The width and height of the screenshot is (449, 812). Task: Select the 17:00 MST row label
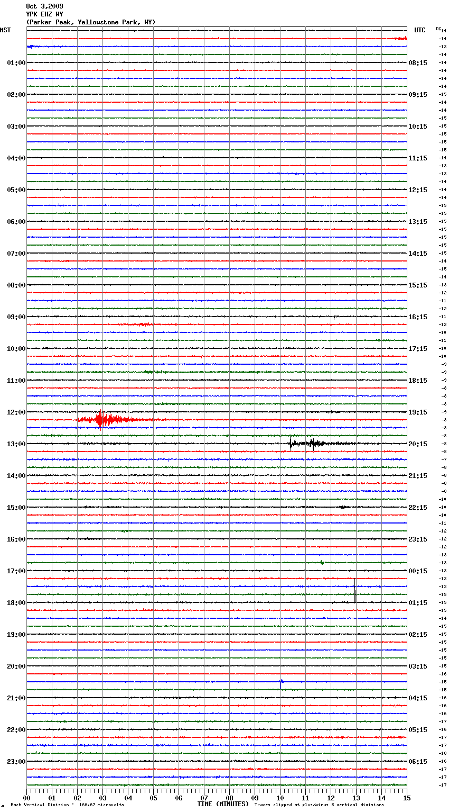click(x=16, y=571)
